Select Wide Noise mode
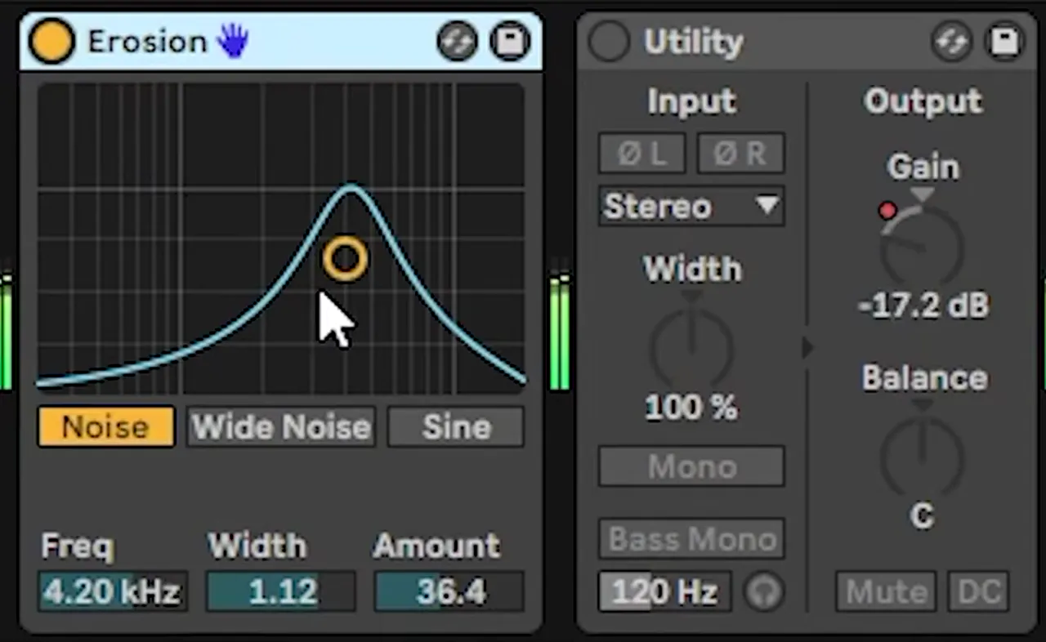The width and height of the screenshot is (1046, 642). pyautogui.click(x=281, y=427)
